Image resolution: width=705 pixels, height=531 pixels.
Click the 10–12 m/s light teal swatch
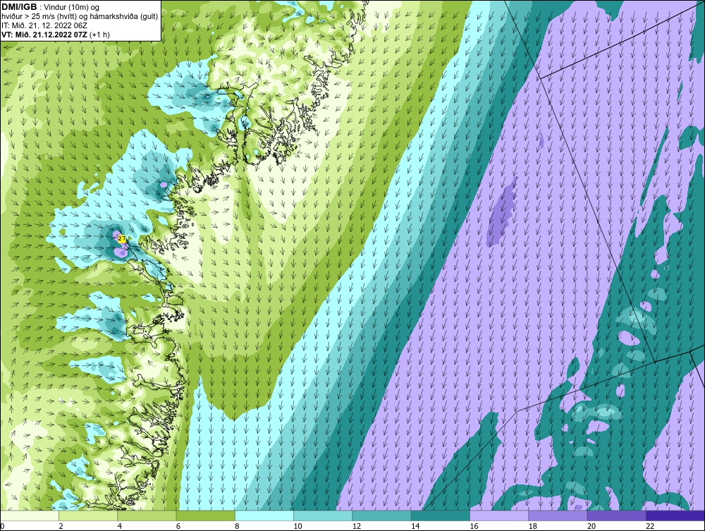tap(323, 515)
